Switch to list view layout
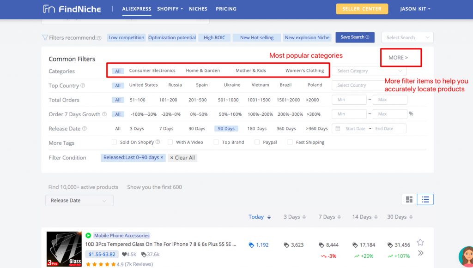Image resolution: width=473 pixels, height=268 pixels. click(425, 199)
